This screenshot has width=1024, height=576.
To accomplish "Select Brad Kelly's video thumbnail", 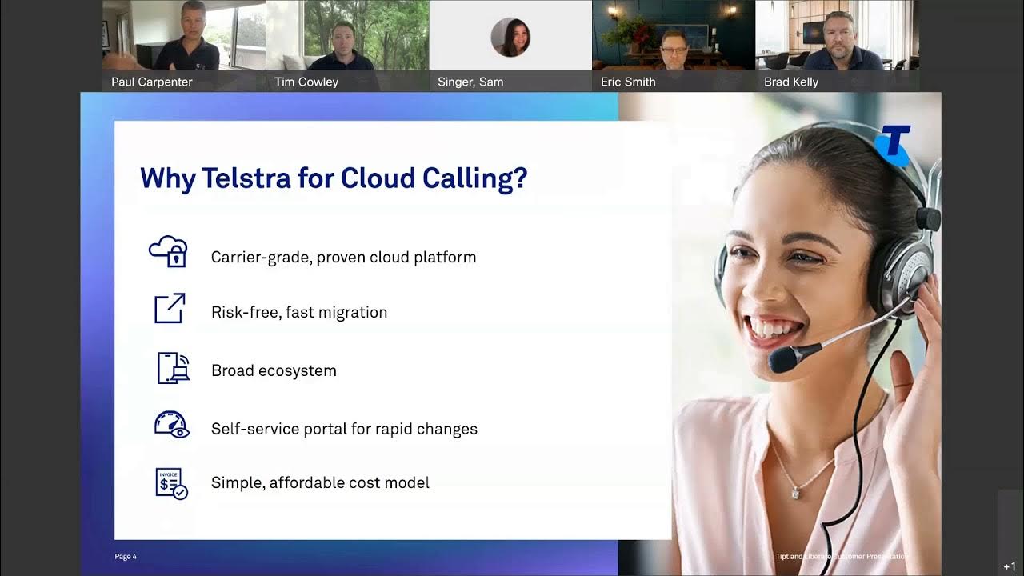I will point(837,46).
